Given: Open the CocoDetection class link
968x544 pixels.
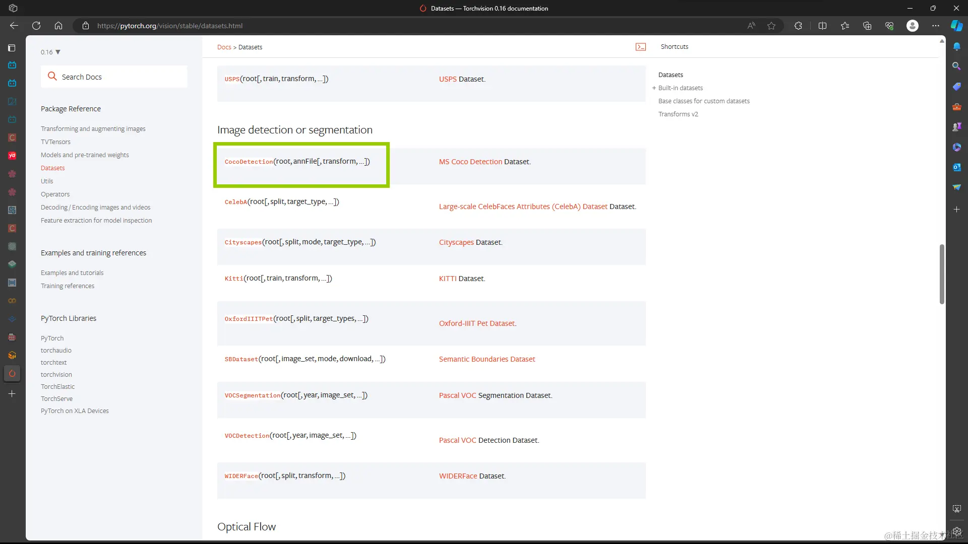Looking at the screenshot, I should click(249, 162).
